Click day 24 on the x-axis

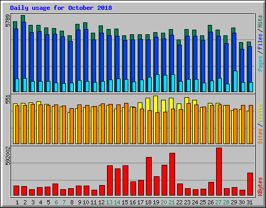[195, 202]
